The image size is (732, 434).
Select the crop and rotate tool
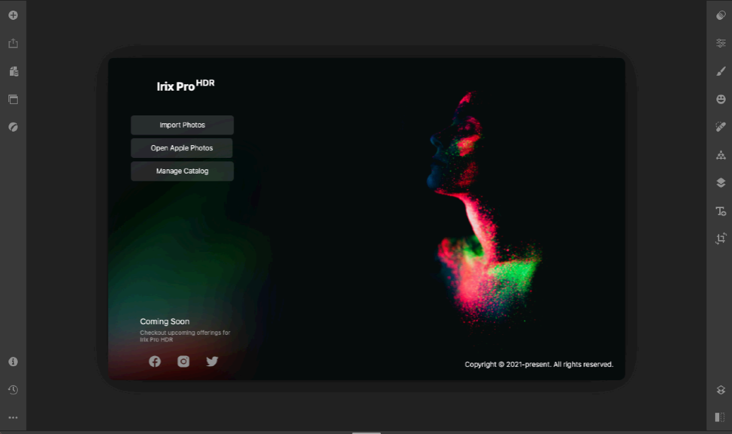(x=721, y=239)
